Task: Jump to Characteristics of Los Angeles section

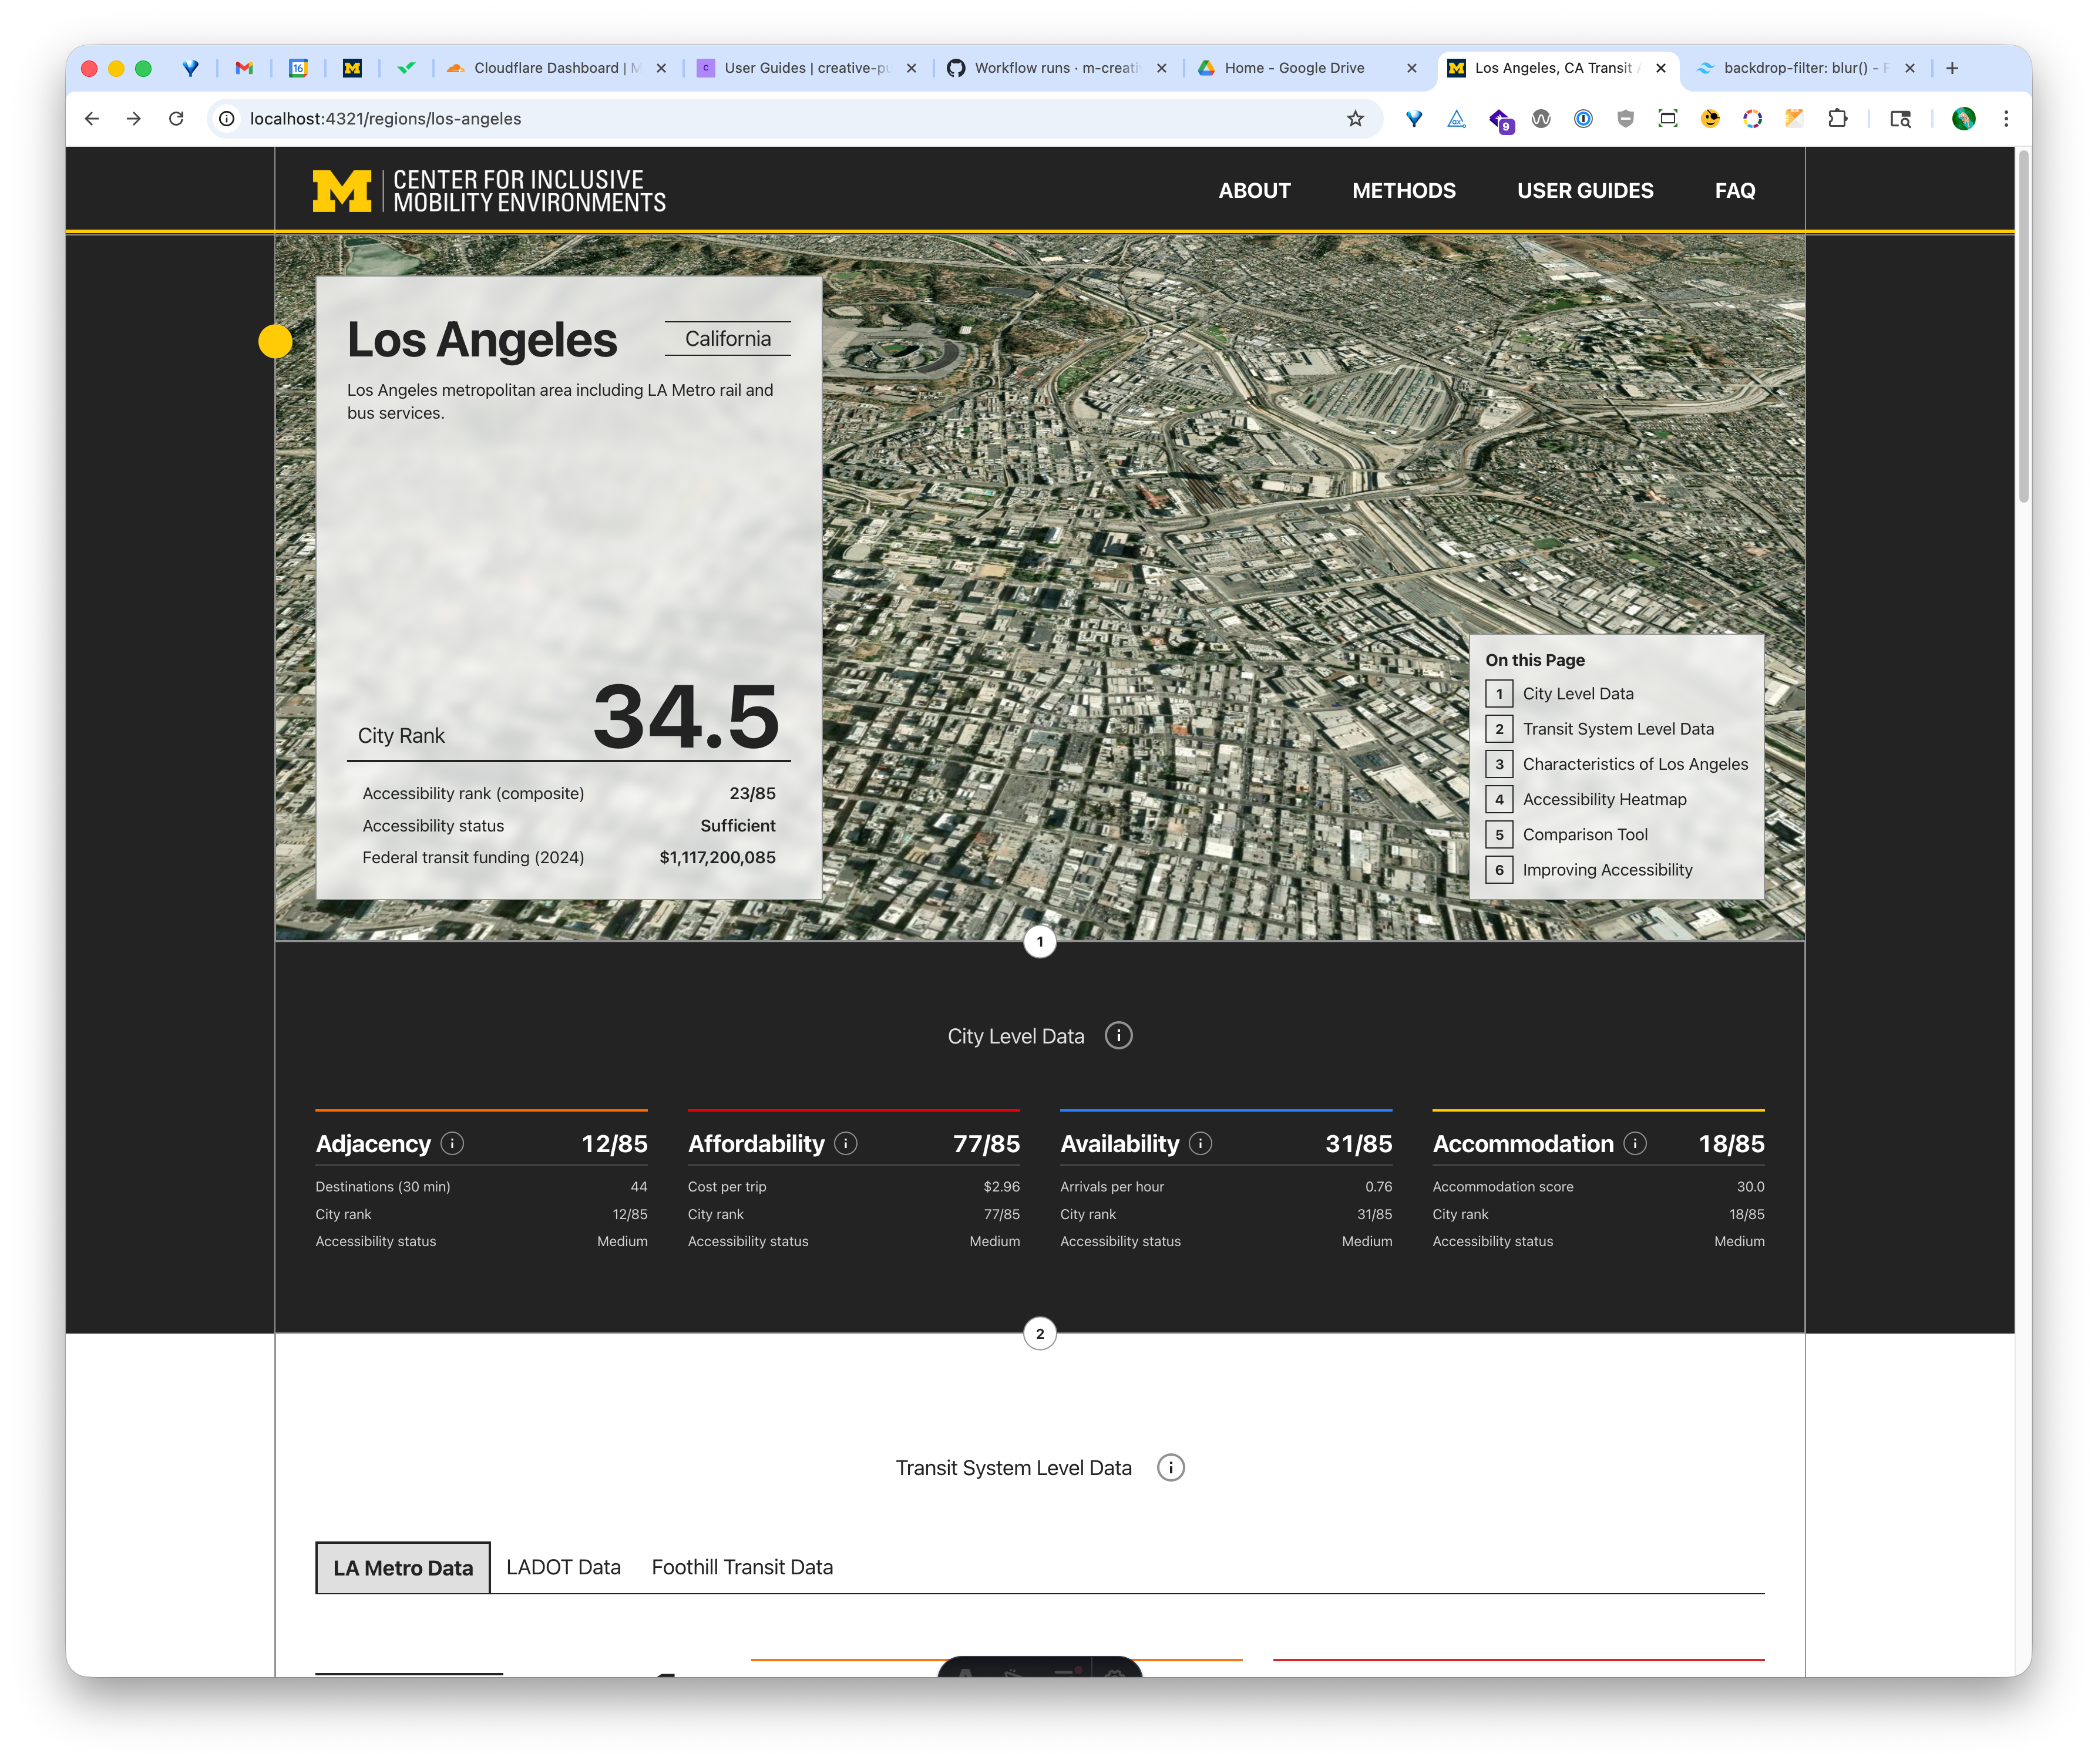Action: click(1616, 764)
